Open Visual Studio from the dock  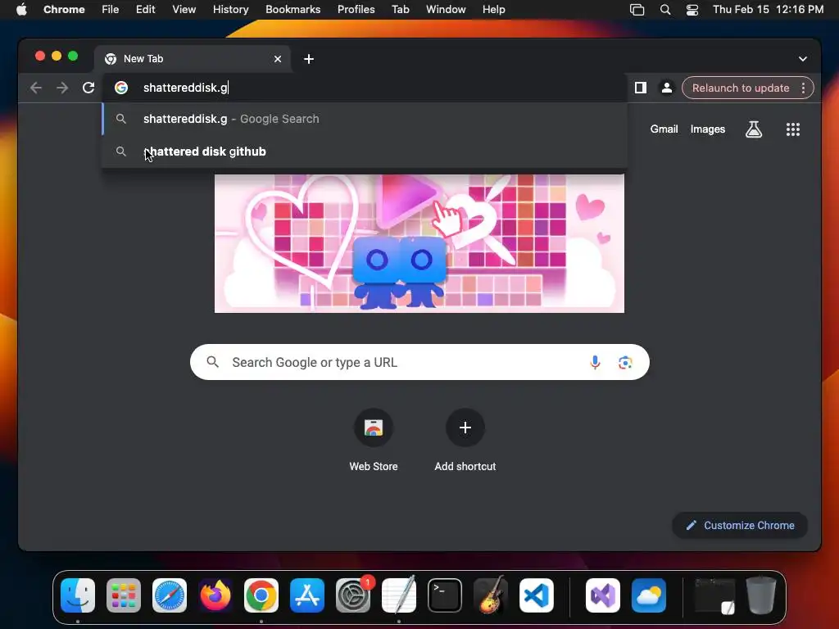pos(603,595)
